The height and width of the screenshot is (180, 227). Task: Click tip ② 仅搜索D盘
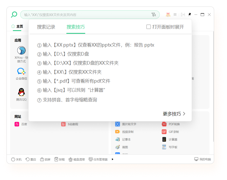[x=63, y=54]
